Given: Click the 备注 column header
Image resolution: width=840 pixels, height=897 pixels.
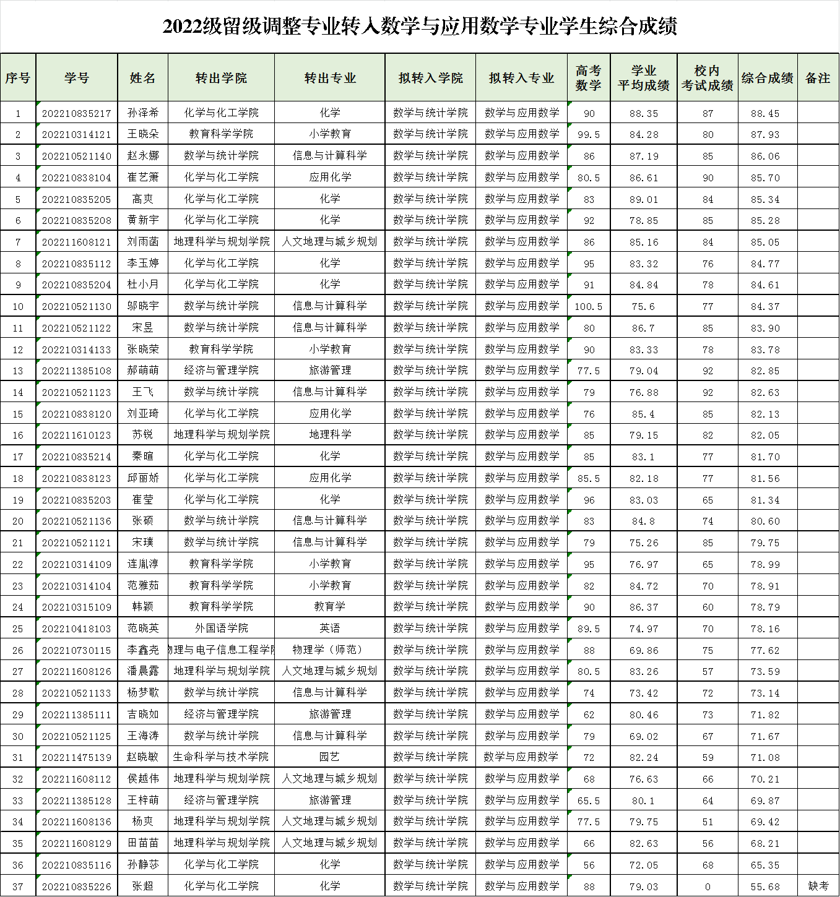Looking at the screenshot, I should [x=818, y=78].
